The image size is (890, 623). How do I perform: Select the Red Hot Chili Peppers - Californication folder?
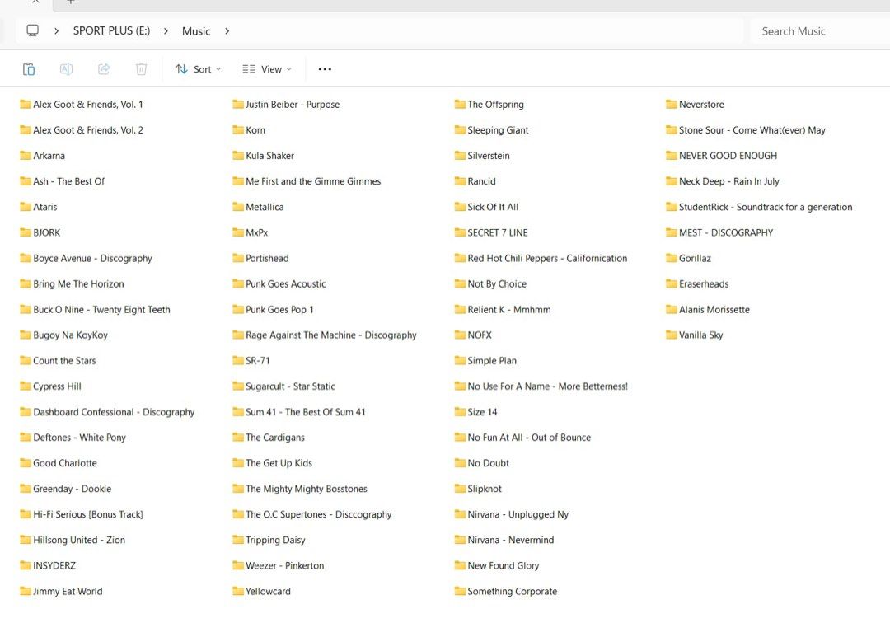click(541, 258)
